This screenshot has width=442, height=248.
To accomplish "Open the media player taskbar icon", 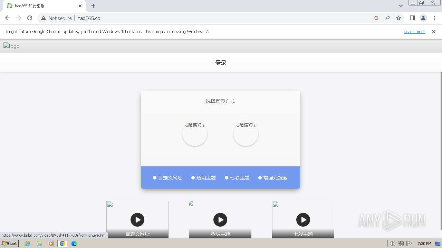I will (x=51, y=244).
